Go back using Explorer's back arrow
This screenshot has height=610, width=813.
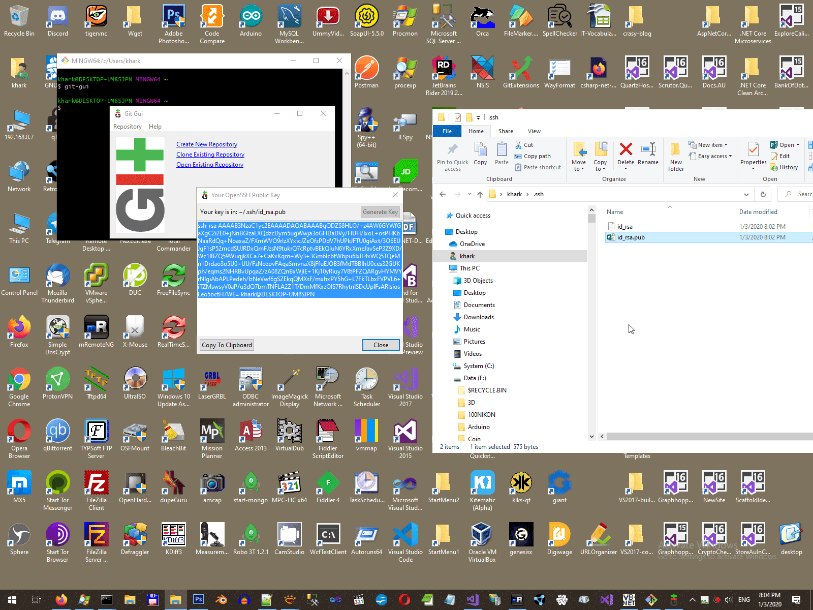point(443,194)
